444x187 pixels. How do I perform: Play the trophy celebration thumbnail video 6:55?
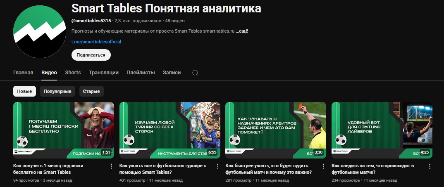click(170, 130)
